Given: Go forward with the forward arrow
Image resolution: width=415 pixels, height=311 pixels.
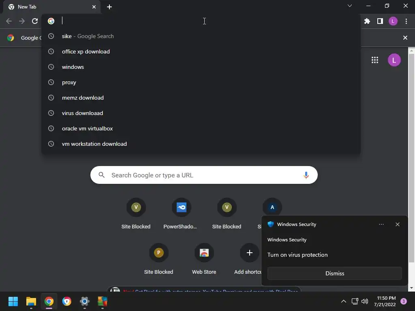Looking at the screenshot, I should (22, 21).
